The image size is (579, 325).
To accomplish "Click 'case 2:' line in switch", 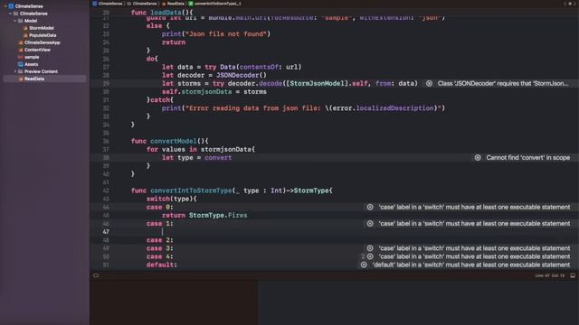I will [x=159, y=240].
